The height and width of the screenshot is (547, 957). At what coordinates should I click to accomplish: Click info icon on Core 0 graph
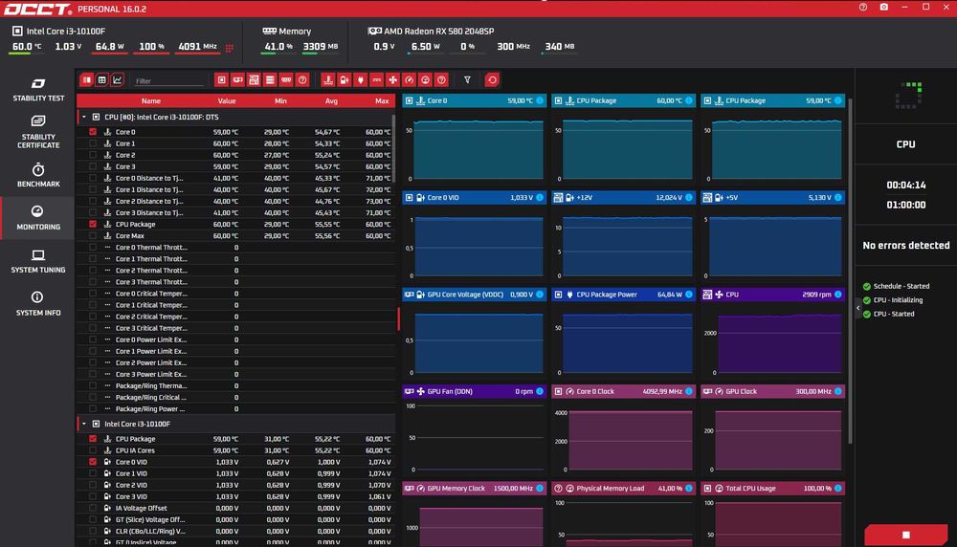pyautogui.click(x=540, y=100)
